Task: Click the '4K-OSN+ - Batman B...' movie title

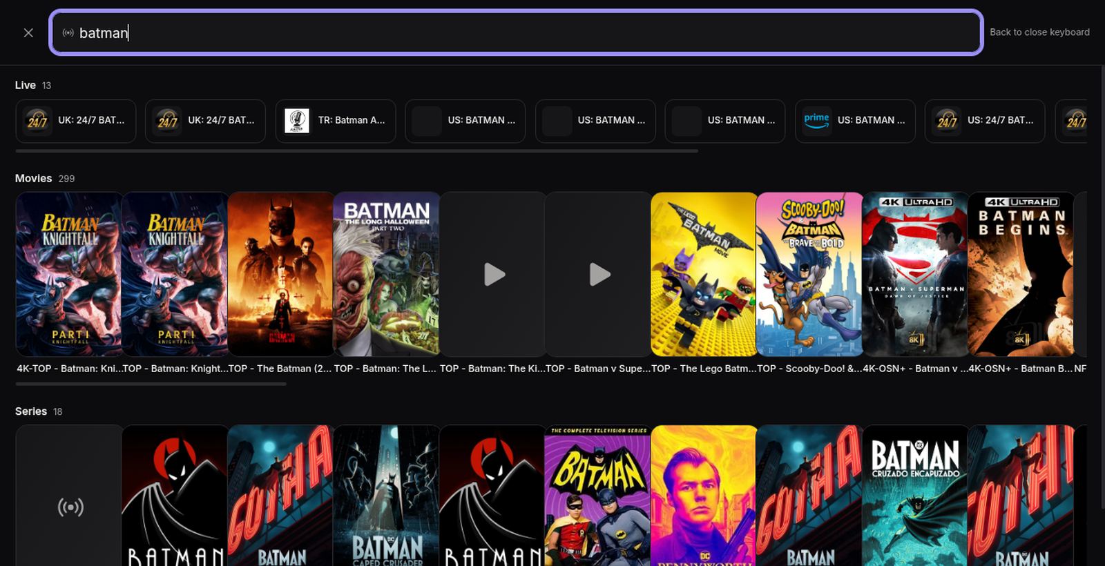Action: [x=1021, y=369]
